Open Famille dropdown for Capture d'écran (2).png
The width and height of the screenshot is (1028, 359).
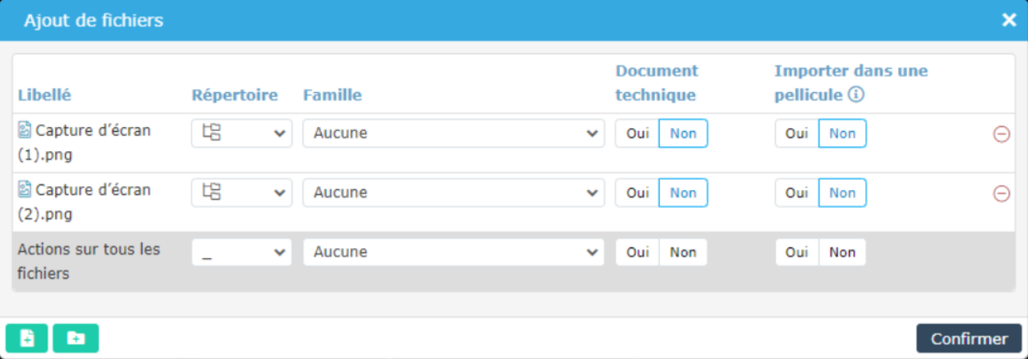454,193
